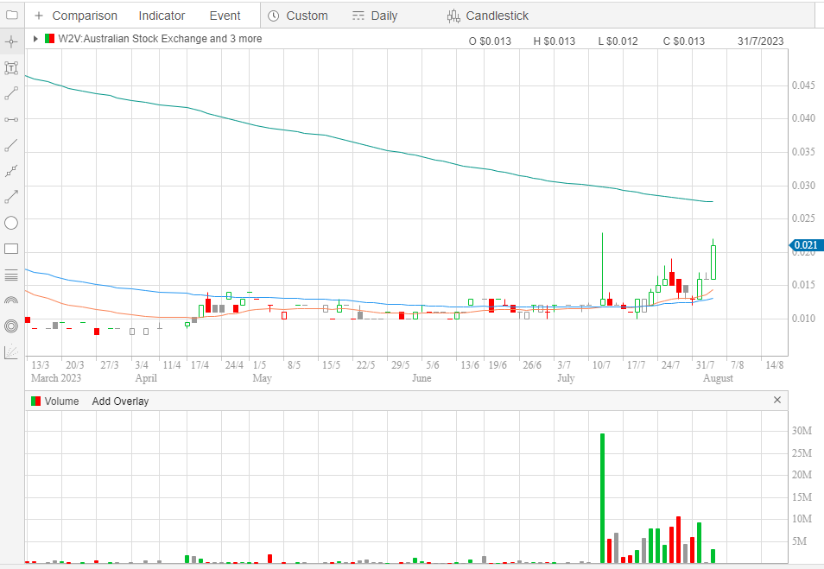Image resolution: width=824 pixels, height=569 pixels.
Task: Click the Volume green-red color swatch
Action: (35, 401)
